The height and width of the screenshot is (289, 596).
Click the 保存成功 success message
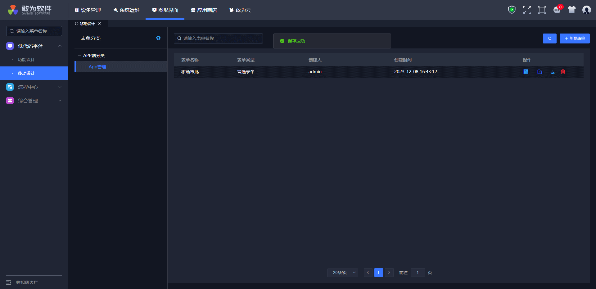pyautogui.click(x=332, y=41)
